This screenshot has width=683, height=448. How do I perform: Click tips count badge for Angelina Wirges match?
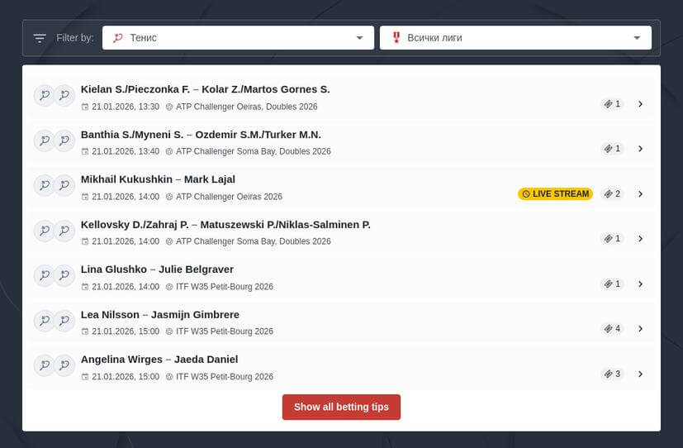click(612, 374)
